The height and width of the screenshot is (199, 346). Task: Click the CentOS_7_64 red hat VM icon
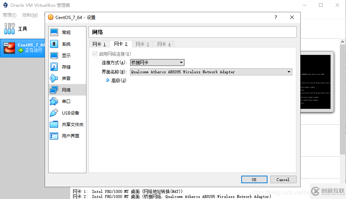coord(9,48)
